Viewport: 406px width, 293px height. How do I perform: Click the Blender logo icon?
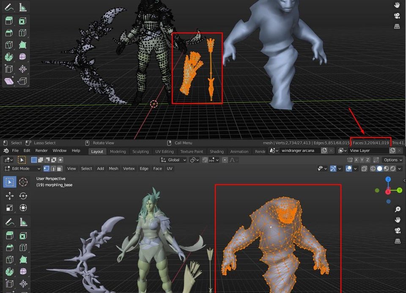[6, 151]
